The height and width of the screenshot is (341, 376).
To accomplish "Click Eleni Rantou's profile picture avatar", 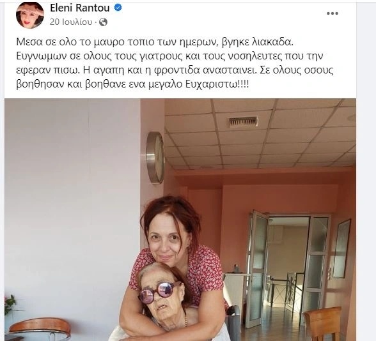I will pos(30,15).
